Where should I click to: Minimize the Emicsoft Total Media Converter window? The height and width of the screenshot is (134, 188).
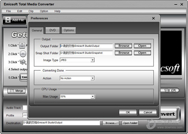click(176, 4)
